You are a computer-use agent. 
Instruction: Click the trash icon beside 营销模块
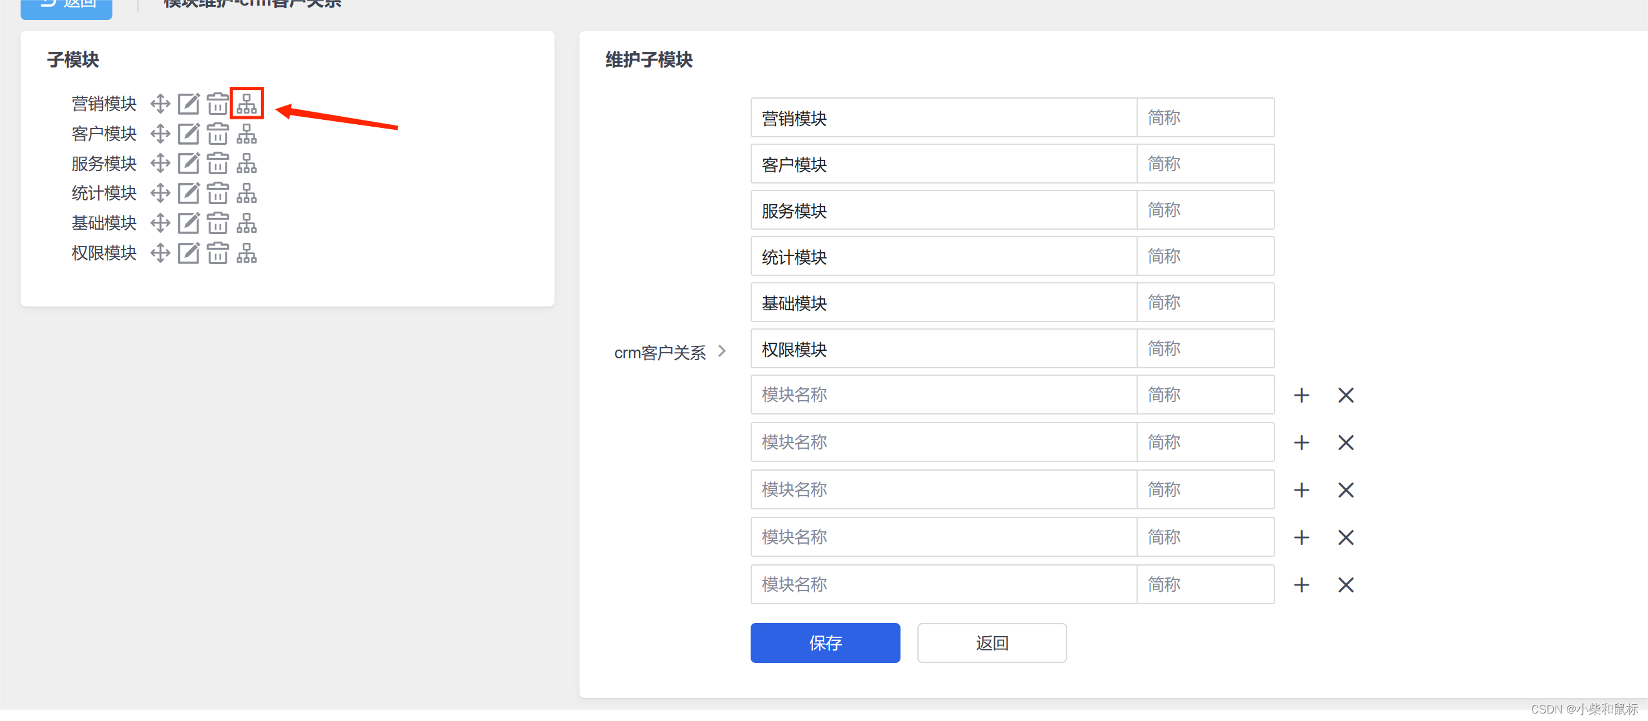point(217,104)
